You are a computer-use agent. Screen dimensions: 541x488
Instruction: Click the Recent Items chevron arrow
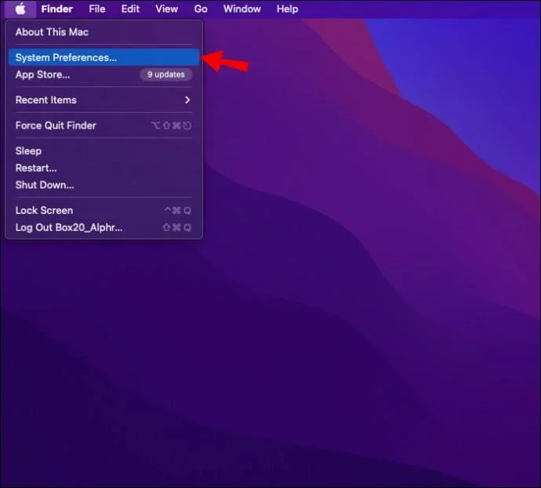tap(187, 100)
